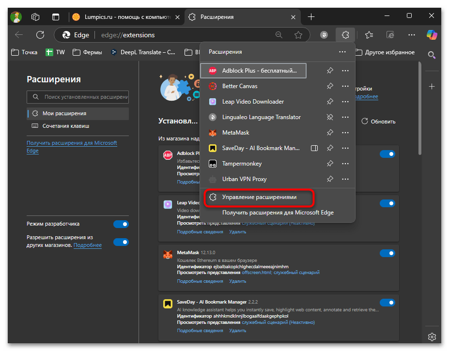Disable the SaveDay extension switch
449x351 pixels.
387,303
